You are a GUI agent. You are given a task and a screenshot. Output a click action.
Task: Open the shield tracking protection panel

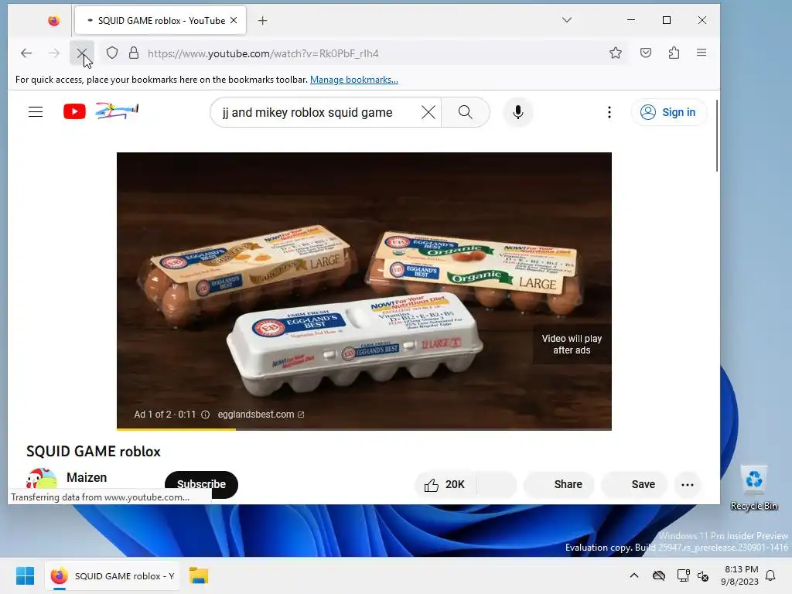point(112,53)
